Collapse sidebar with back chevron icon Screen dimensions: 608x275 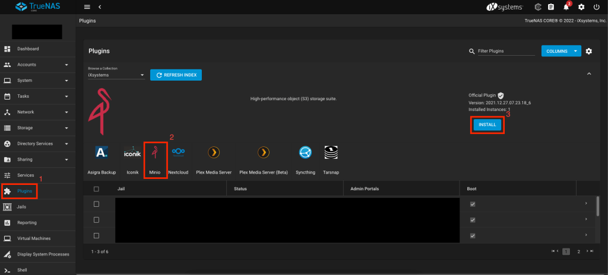[100, 7]
